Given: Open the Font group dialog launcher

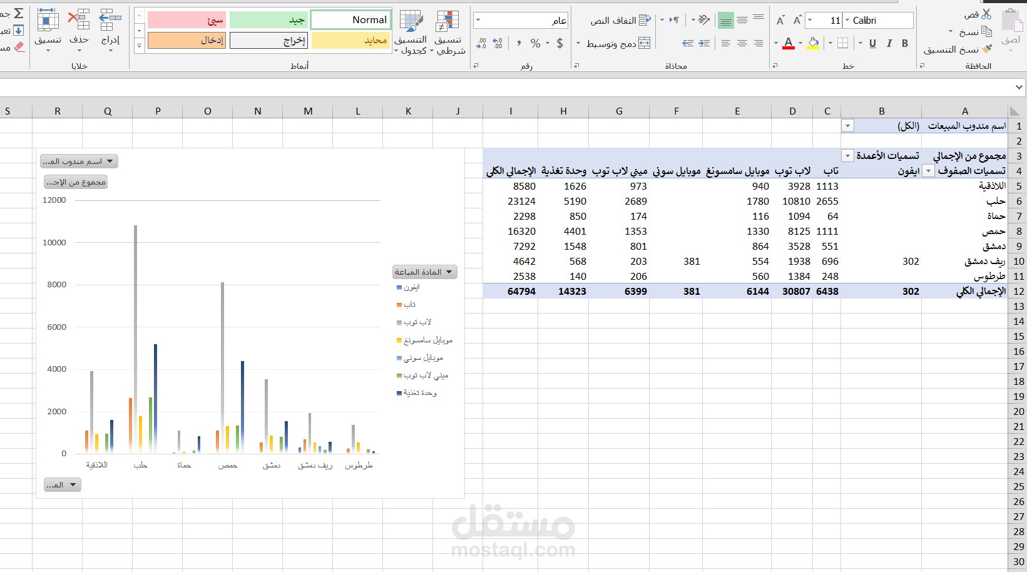Looking at the screenshot, I should click(x=775, y=66).
